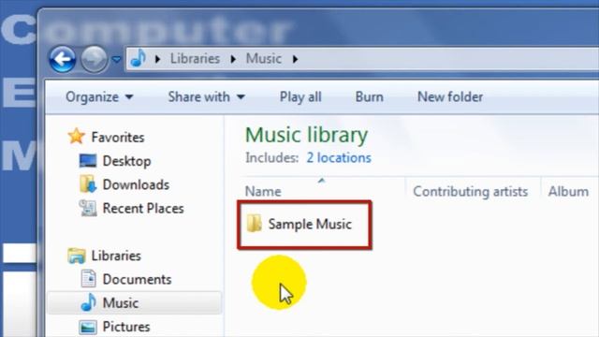Viewport: 599px width, 337px height.
Task: Expand the arrow after Music breadcrumb
Action: [x=295, y=59]
